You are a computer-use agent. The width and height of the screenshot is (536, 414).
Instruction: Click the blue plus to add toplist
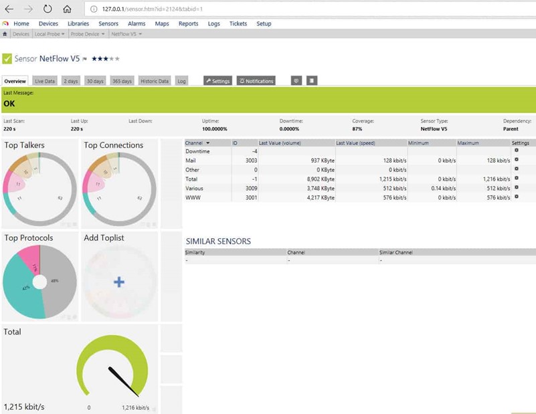pyautogui.click(x=118, y=282)
